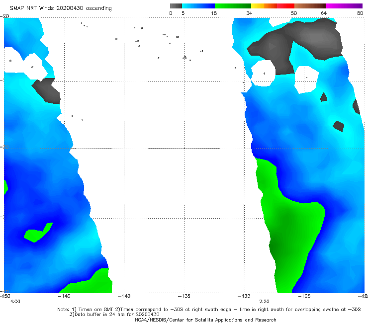Pick the yellow-orange part of the wind legend
Viewport: 368px width, 323px height.
coord(264,6)
